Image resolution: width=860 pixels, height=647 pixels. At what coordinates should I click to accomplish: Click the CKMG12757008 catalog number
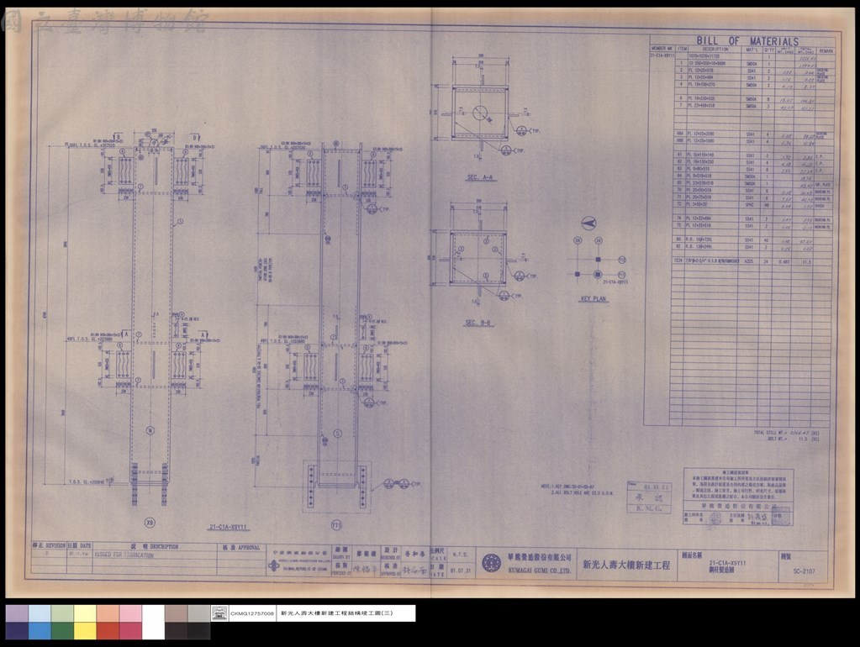pos(252,613)
